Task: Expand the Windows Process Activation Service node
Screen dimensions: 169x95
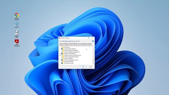Action: [60, 55]
